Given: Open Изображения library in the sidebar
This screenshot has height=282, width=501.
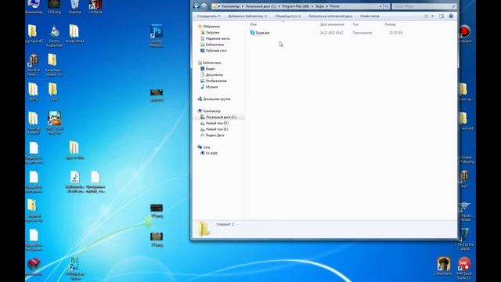Looking at the screenshot, I should click(216, 81).
